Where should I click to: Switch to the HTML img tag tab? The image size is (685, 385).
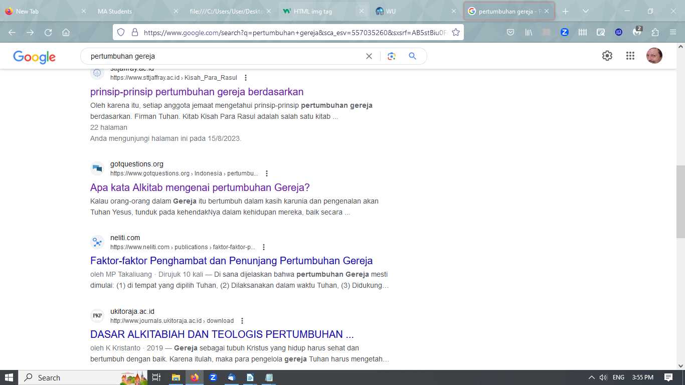click(x=323, y=11)
